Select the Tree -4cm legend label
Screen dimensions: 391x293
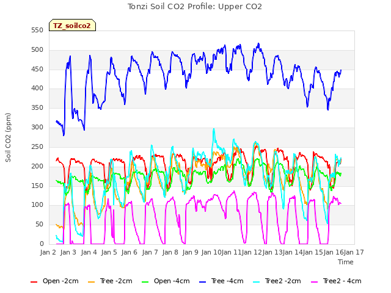point(227,281)
